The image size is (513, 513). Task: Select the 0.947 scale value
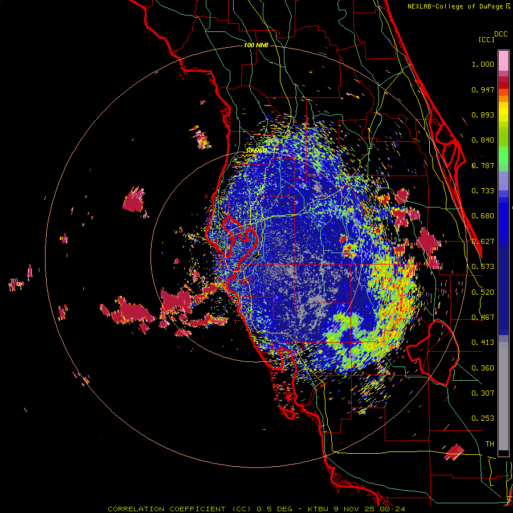pos(483,89)
